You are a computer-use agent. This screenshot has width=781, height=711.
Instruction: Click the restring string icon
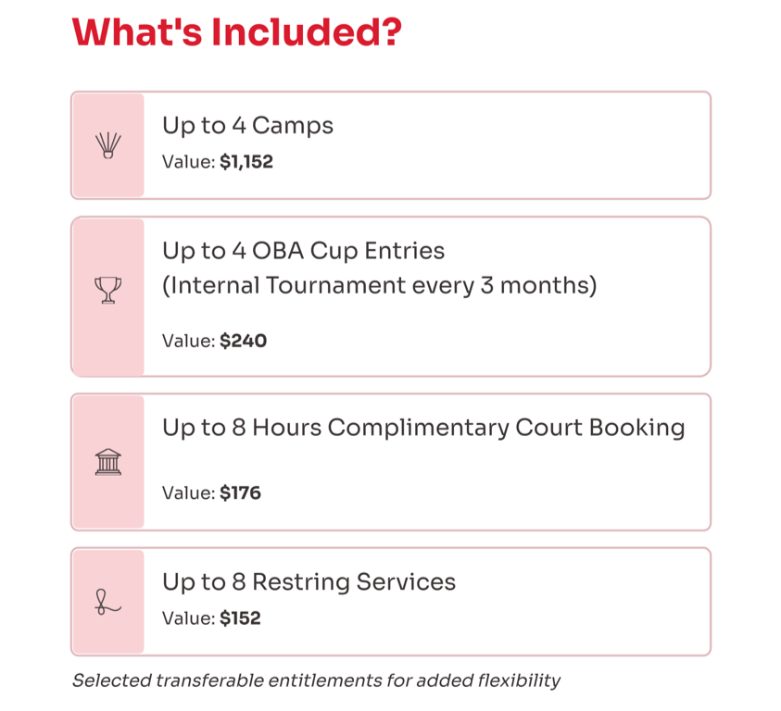tap(108, 604)
